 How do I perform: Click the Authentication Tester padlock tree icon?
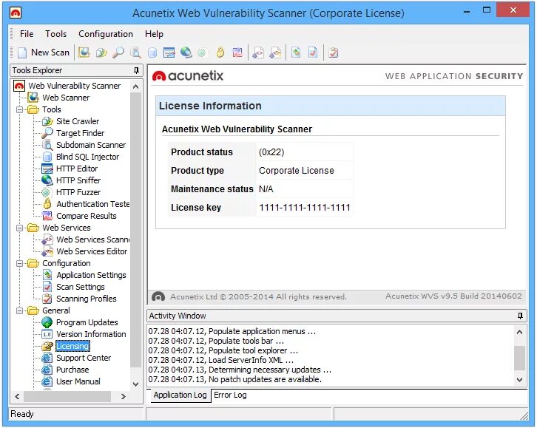click(x=47, y=204)
